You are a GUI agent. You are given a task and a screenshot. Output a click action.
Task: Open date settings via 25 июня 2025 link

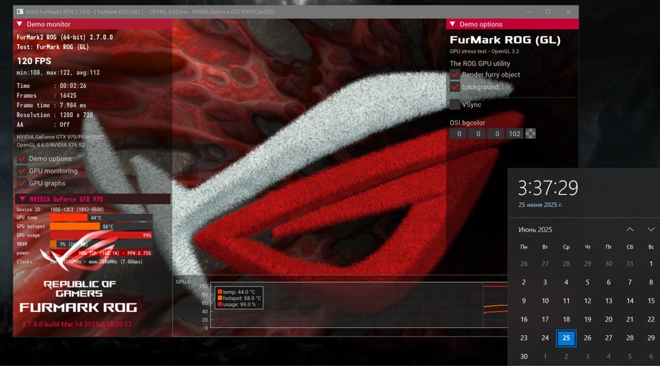[x=540, y=205]
